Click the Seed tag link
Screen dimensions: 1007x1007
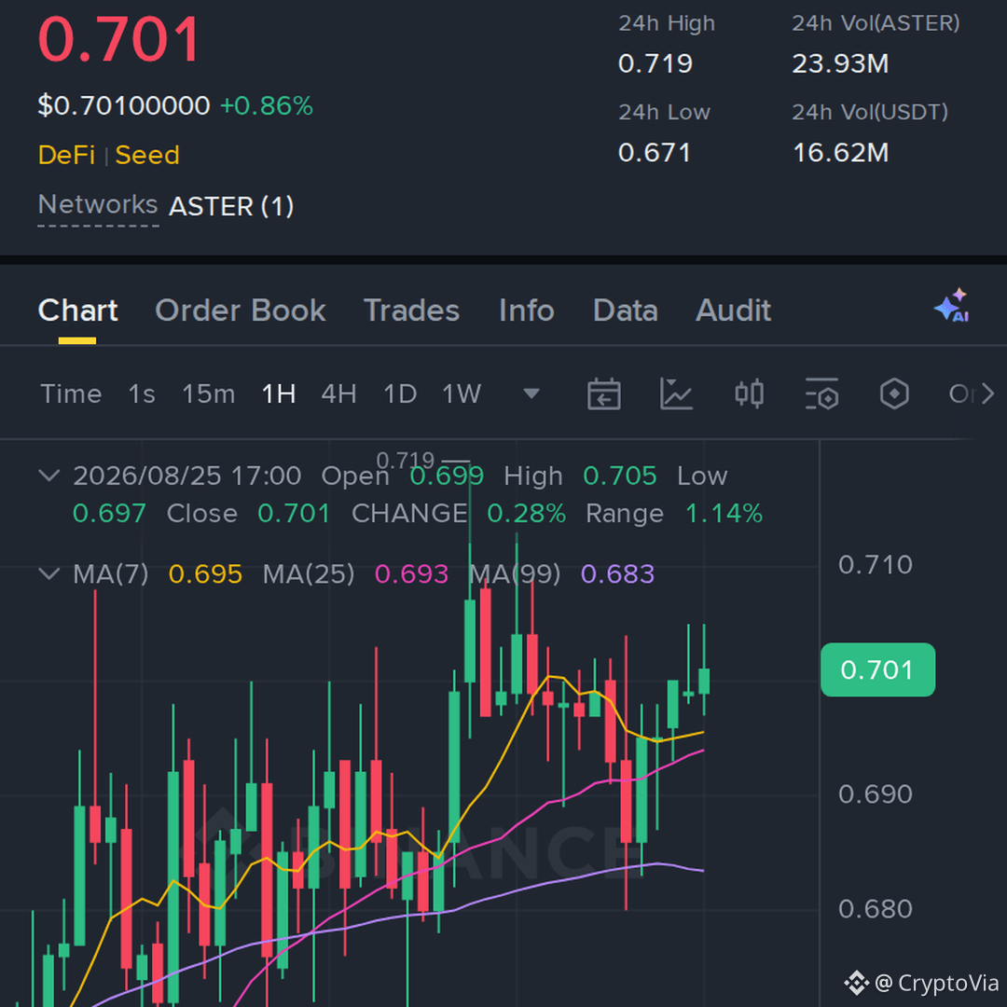pyautogui.click(x=147, y=156)
